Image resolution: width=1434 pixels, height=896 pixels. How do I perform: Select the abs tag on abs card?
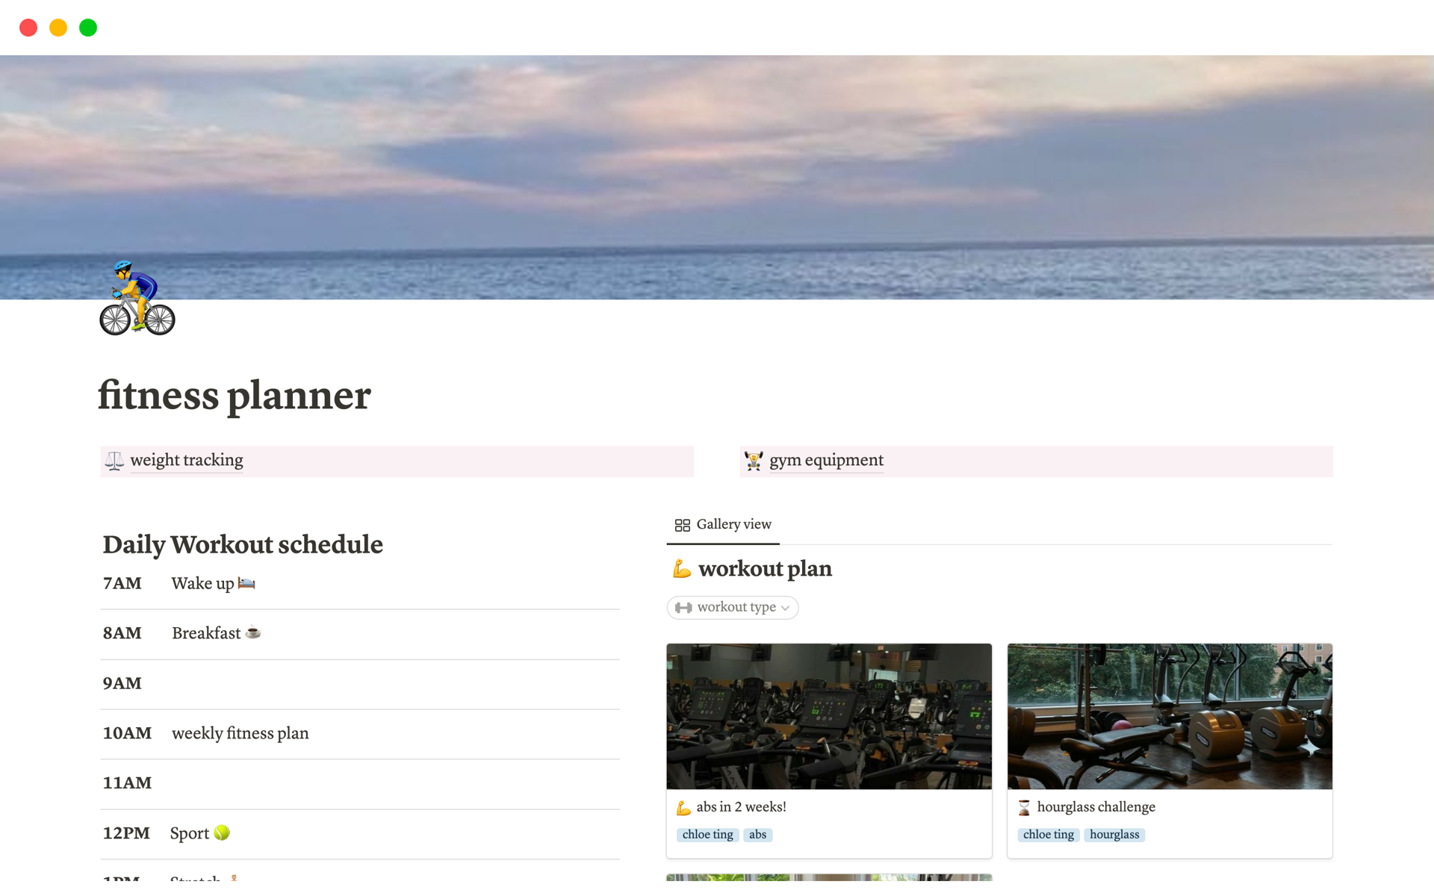click(757, 835)
